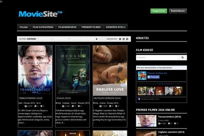The height and width of the screenshot is (136, 204).
Task: Open the FILM KATEGÓRIÁK menu
Action: pyautogui.click(x=43, y=27)
